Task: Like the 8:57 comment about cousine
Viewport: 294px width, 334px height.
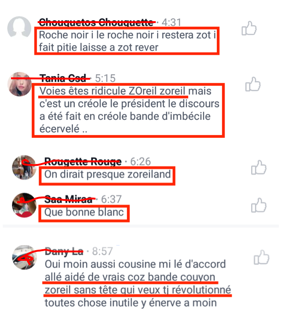Action: [261, 258]
